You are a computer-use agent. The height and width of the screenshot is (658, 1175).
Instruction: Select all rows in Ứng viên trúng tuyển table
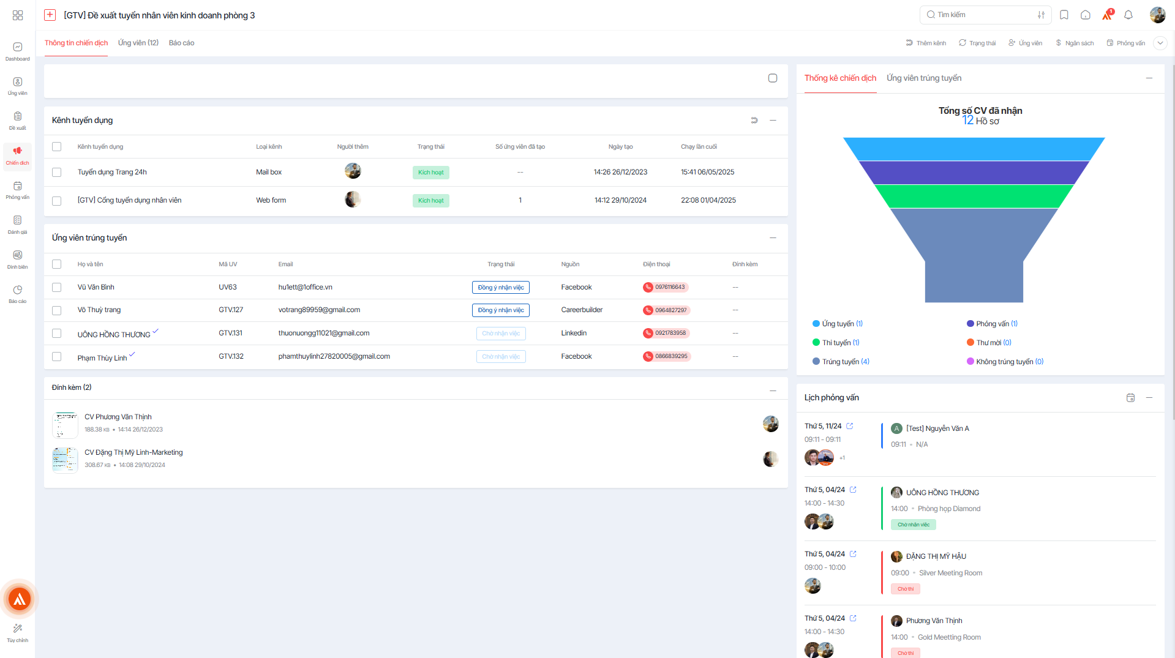click(57, 264)
